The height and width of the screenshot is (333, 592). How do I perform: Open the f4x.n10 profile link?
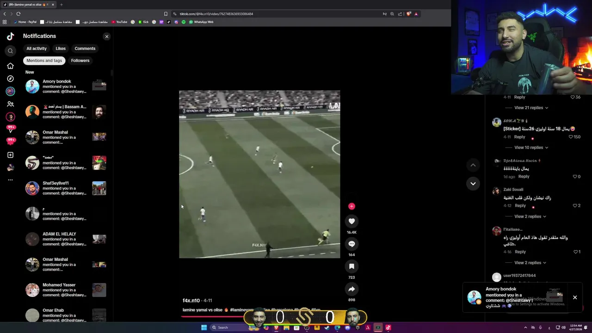[191, 301]
